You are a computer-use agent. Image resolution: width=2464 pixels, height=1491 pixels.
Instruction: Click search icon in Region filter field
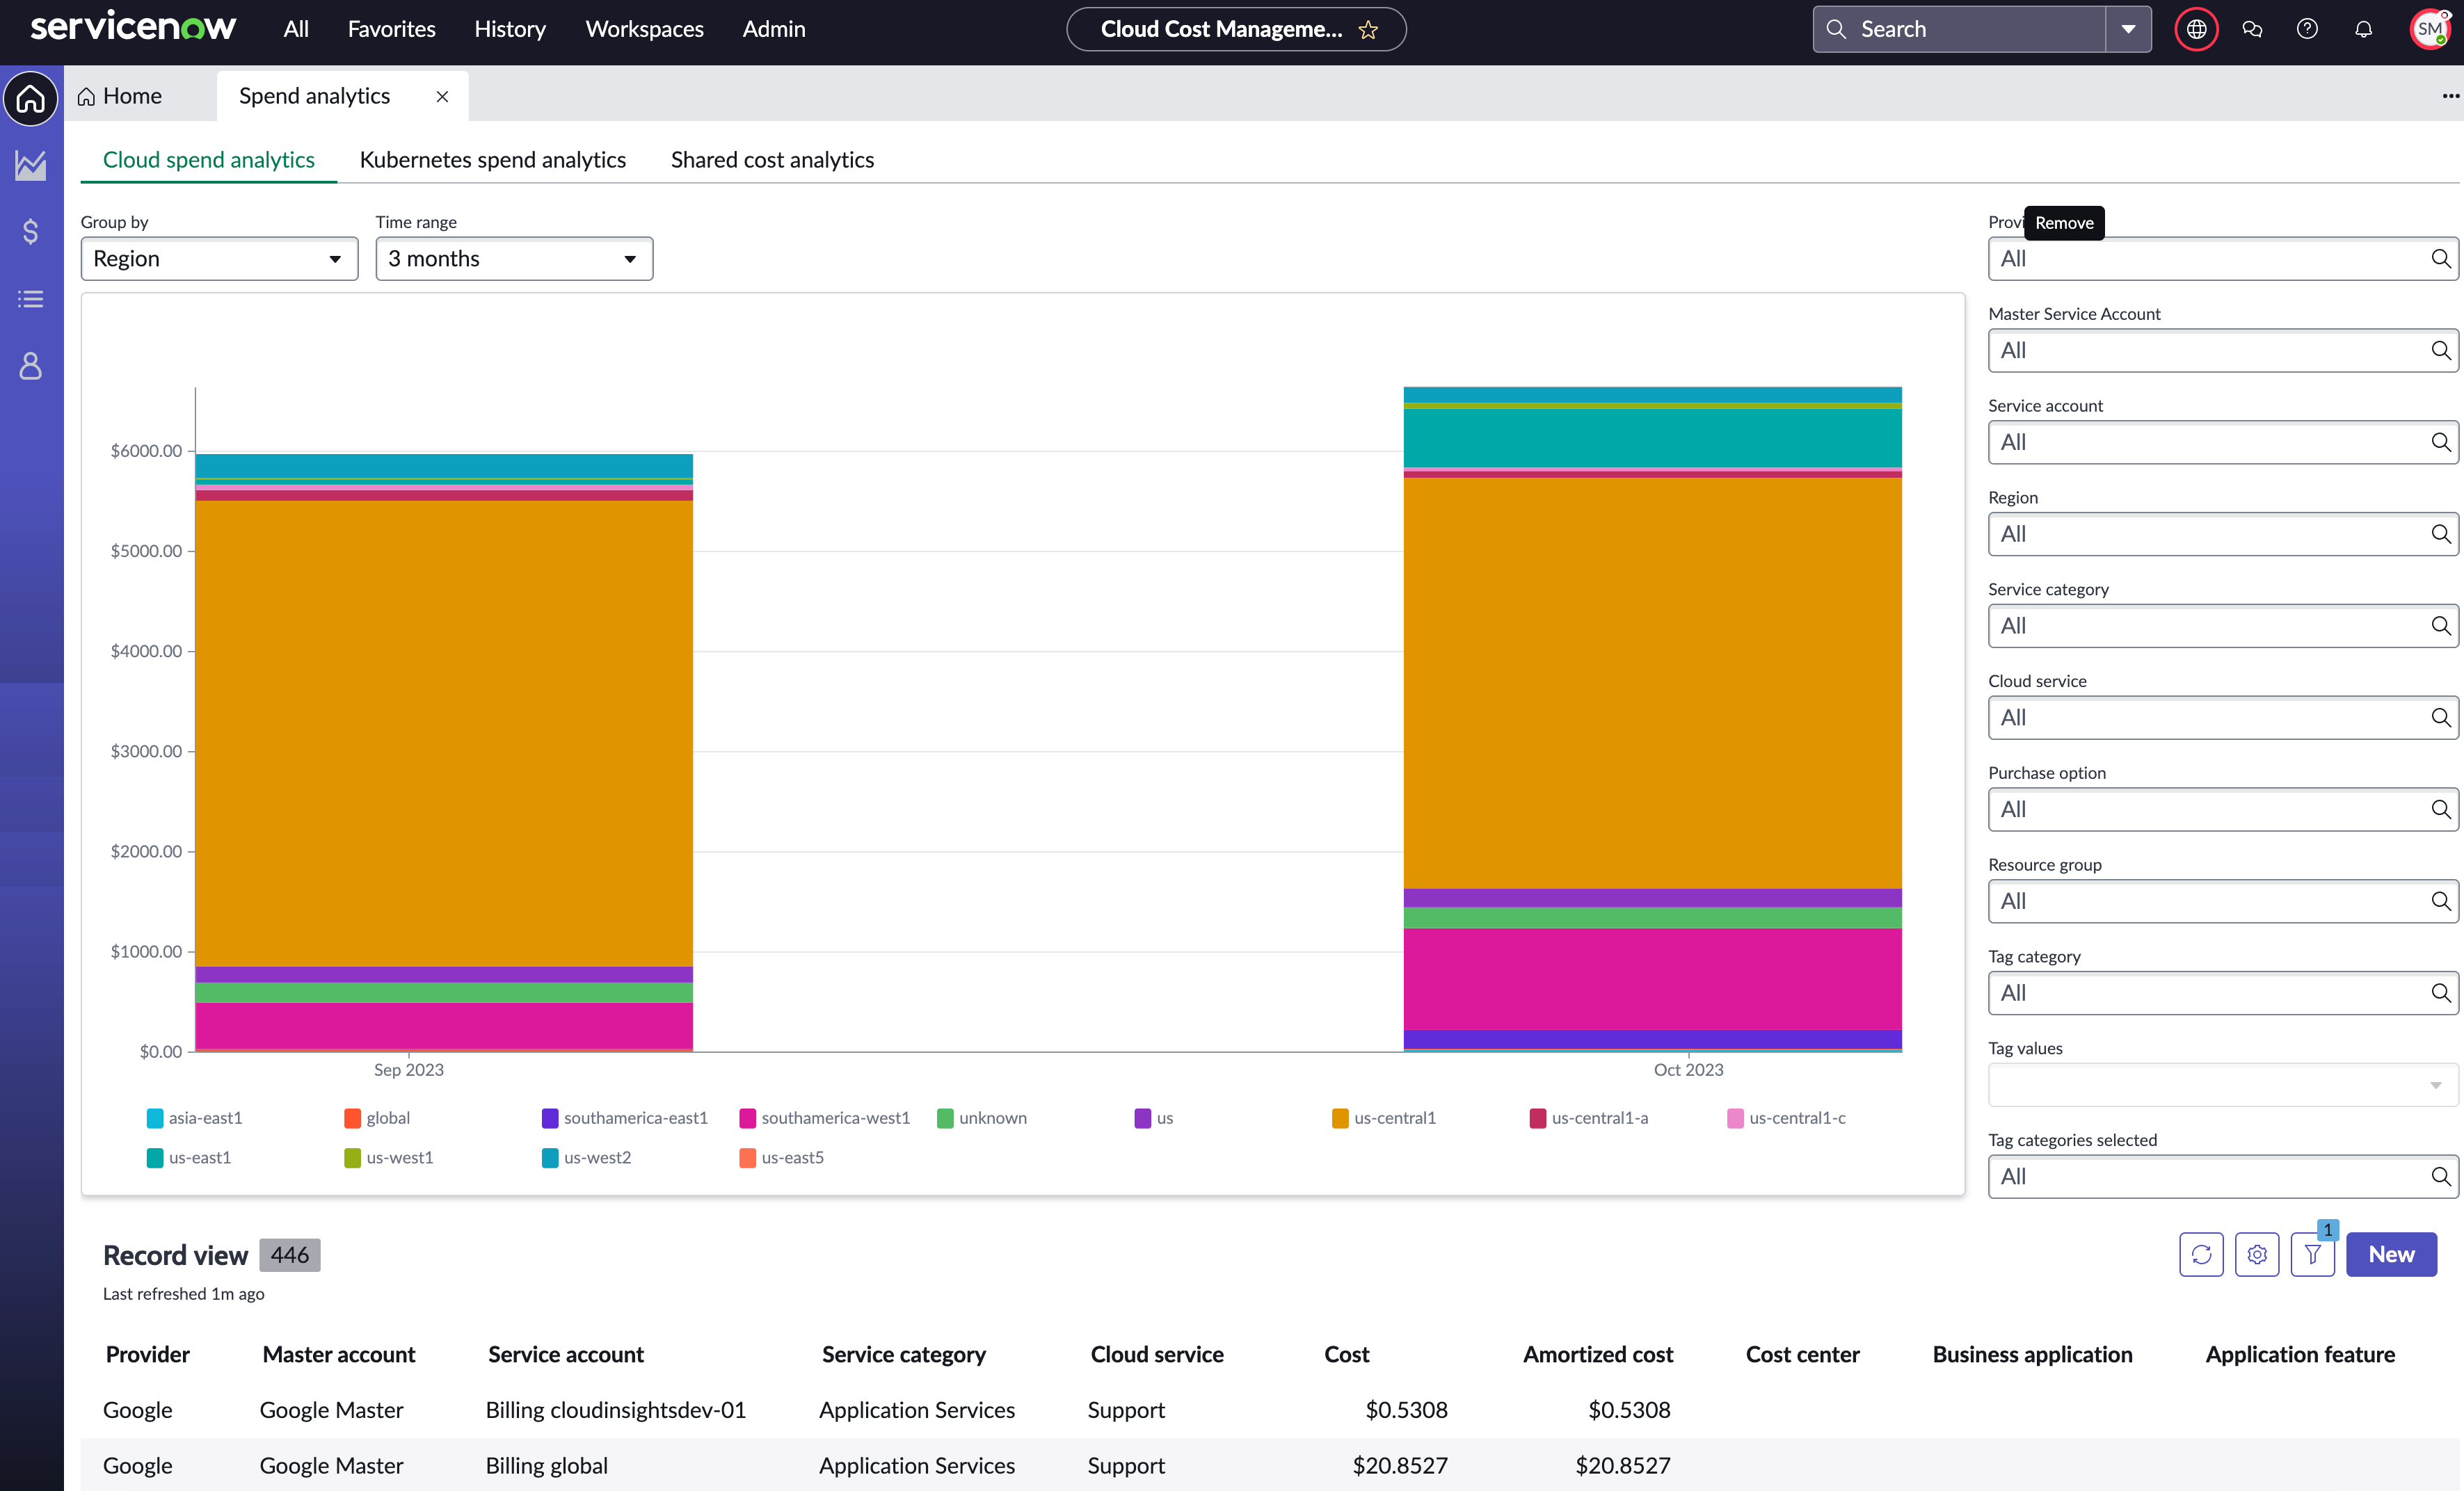pos(2441,534)
